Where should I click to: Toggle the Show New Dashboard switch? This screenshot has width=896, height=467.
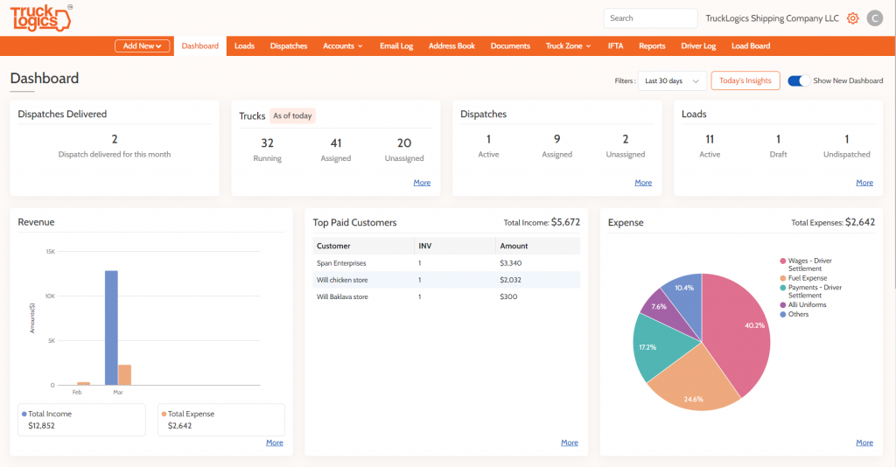(798, 80)
